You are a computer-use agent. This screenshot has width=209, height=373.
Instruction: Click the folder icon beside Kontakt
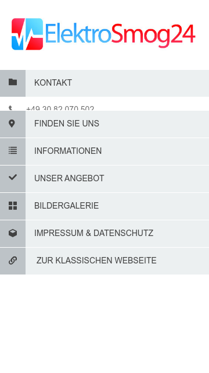[13, 82]
